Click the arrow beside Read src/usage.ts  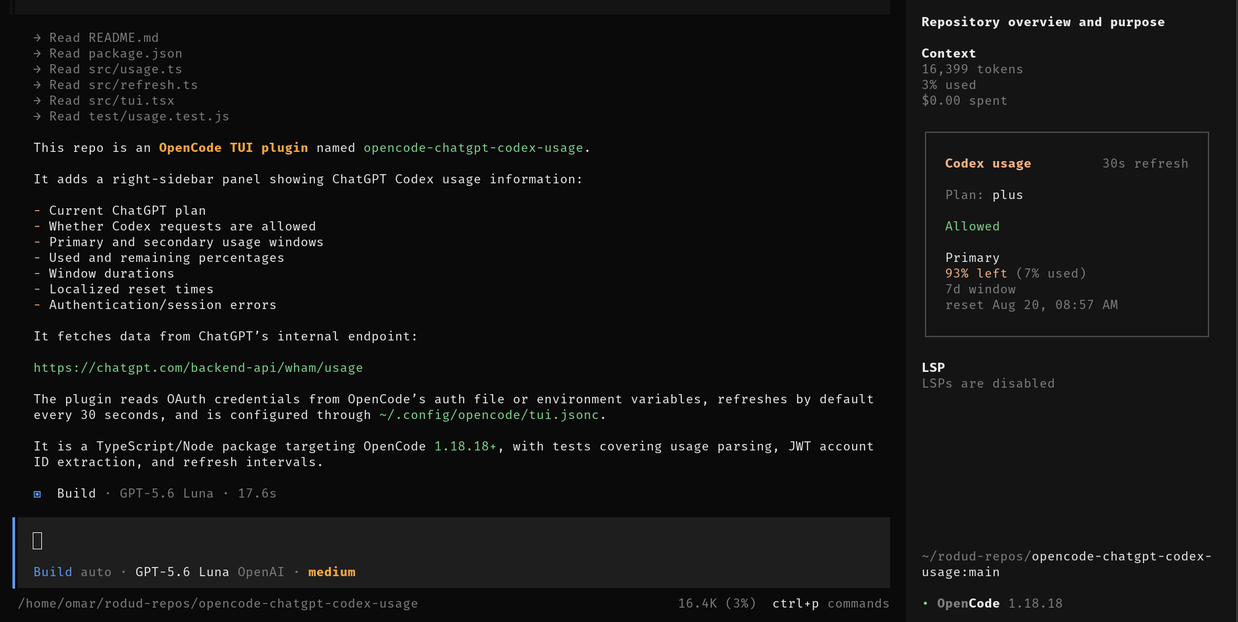coord(37,69)
